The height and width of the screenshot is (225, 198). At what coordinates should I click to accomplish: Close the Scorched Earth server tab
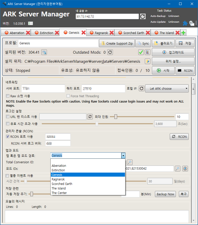[x=148, y=33]
